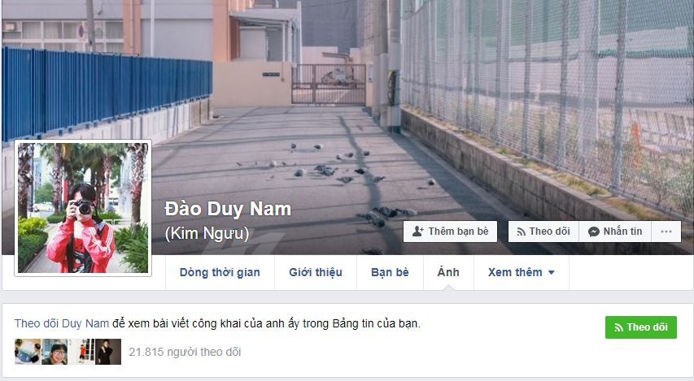Image resolution: width=694 pixels, height=381 pixels.
Task: Click the Thêm bạn bè button
Action: (x=450, y=232)
